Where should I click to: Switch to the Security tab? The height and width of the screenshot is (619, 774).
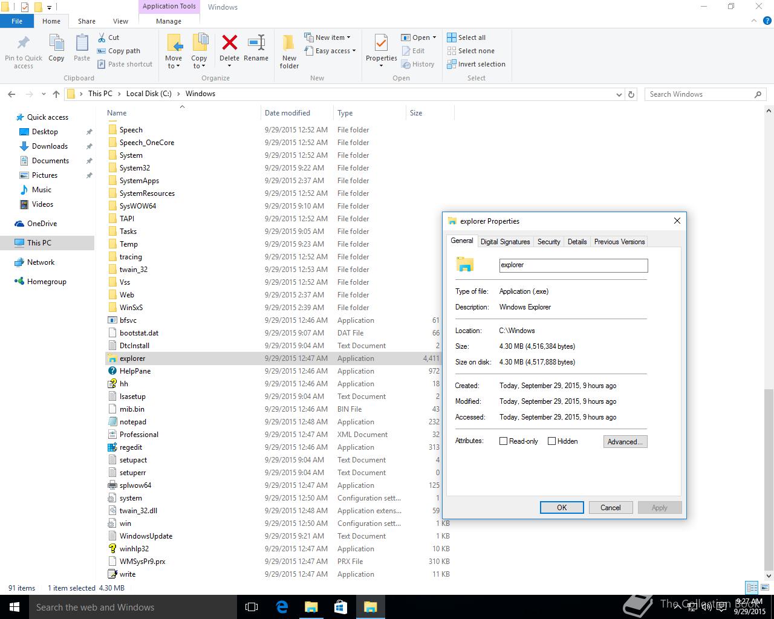pyautogui.click(x=549, y=242)
